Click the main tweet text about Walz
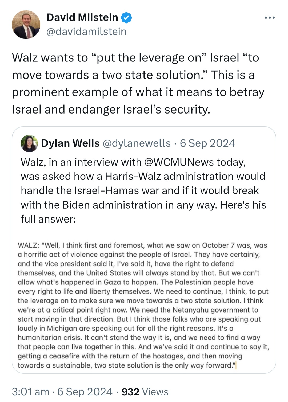The height and width of the screenshot is (402, 288). tap(138, 84)
